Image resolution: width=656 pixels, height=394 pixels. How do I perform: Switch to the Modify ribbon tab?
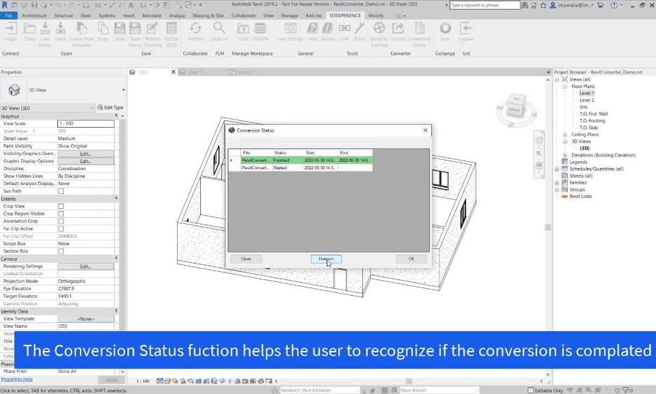pos(376,16)
